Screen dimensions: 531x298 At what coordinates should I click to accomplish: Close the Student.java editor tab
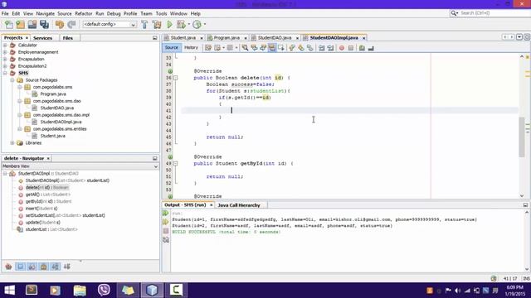click(202, 38)
